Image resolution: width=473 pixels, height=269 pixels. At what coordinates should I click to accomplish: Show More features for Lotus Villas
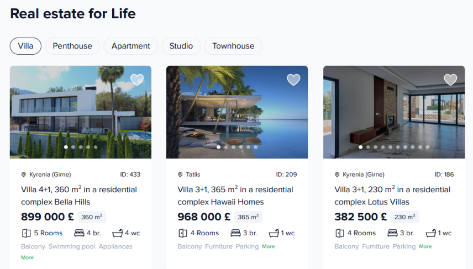coord(425,246)
